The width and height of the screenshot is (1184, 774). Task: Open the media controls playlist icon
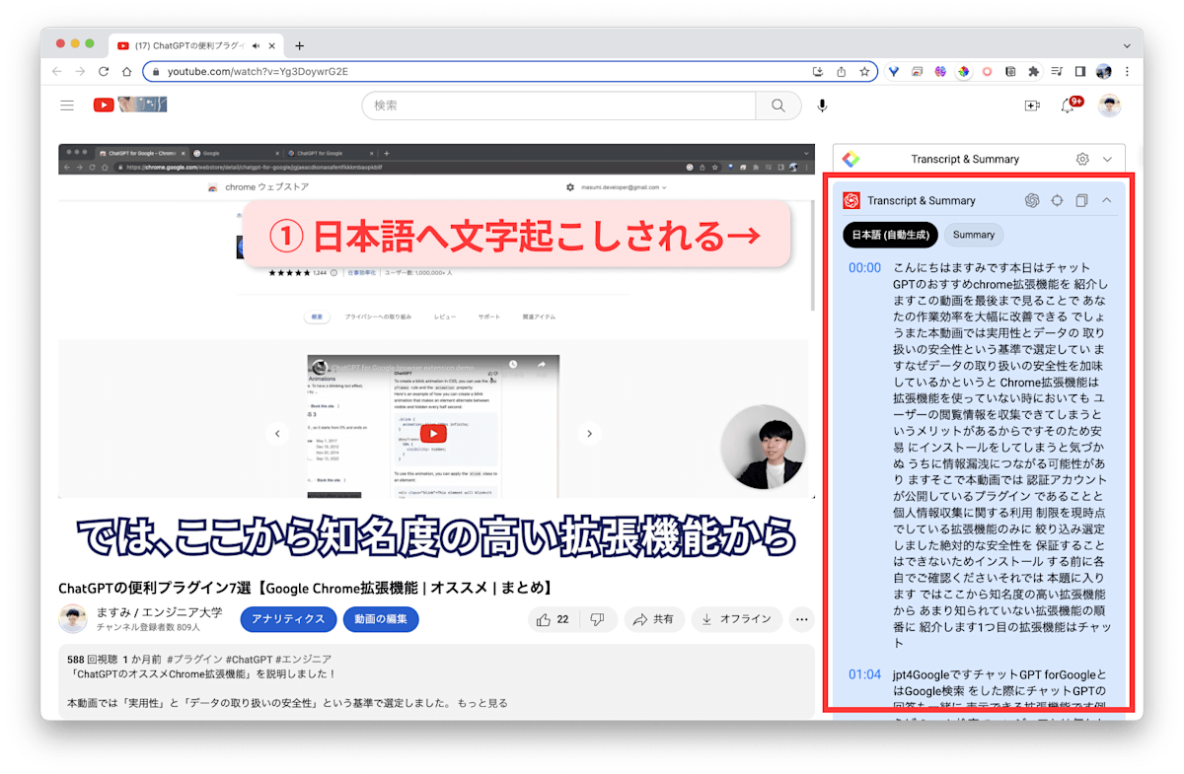pyautogui.click(x=1057, y=71)
